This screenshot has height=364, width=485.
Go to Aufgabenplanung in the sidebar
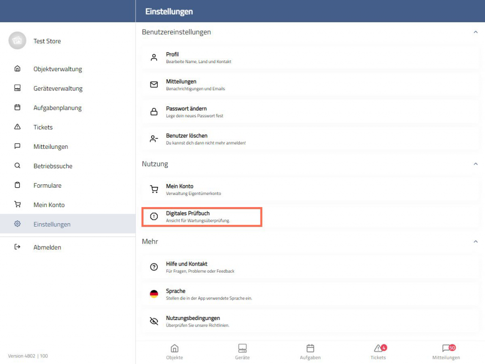57,108
